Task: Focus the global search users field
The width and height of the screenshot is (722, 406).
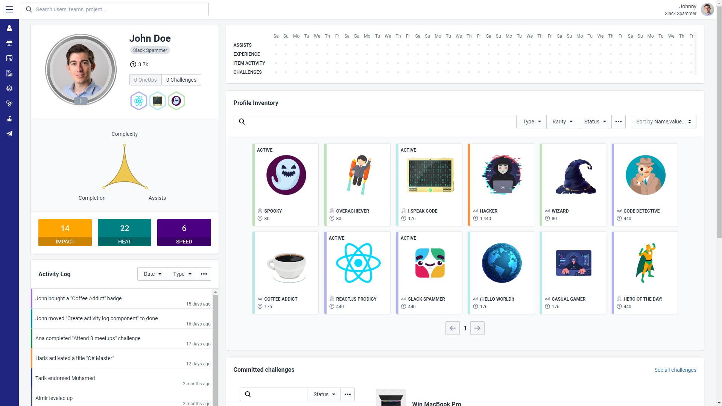Action: (x=115, y=9)
